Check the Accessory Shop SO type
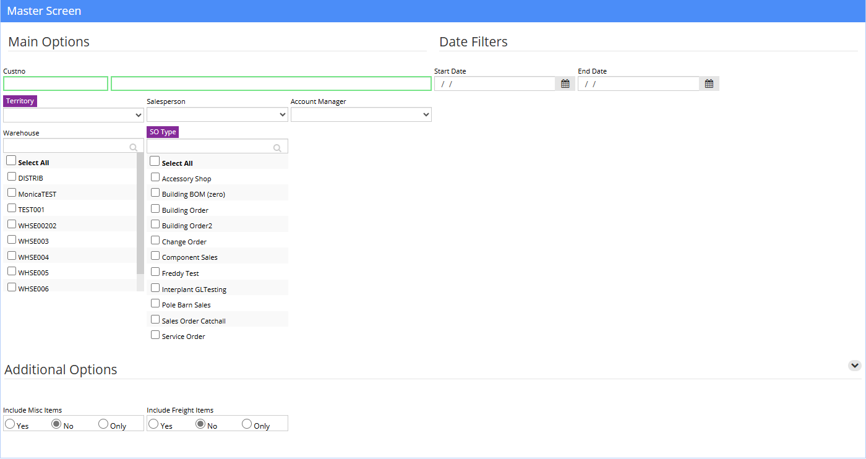Screen dimensions: 866x459 [x=155, y=177]
